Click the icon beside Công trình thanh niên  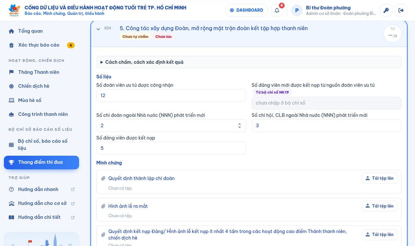(x=11, y=114)
